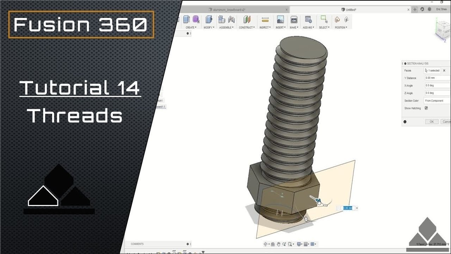Click the Orbit tool icon in navigation bar

pos(266,244)
